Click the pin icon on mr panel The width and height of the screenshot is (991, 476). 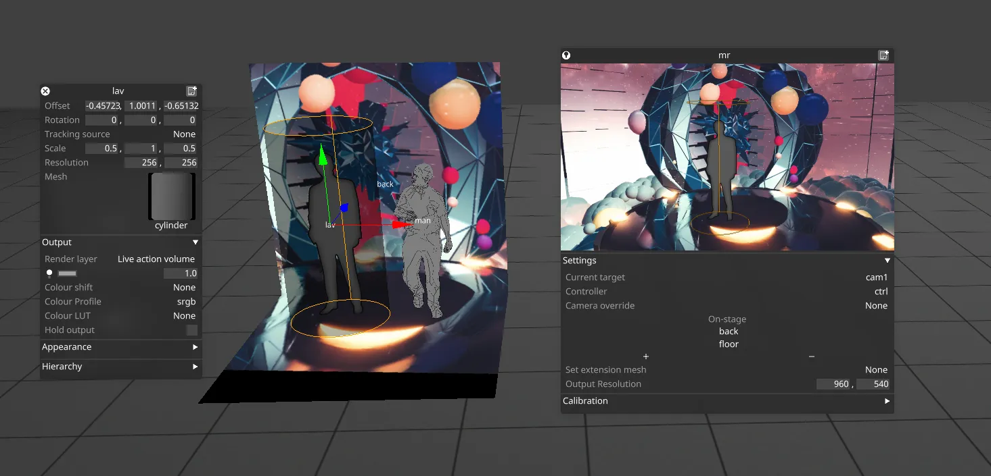point(567,55)
